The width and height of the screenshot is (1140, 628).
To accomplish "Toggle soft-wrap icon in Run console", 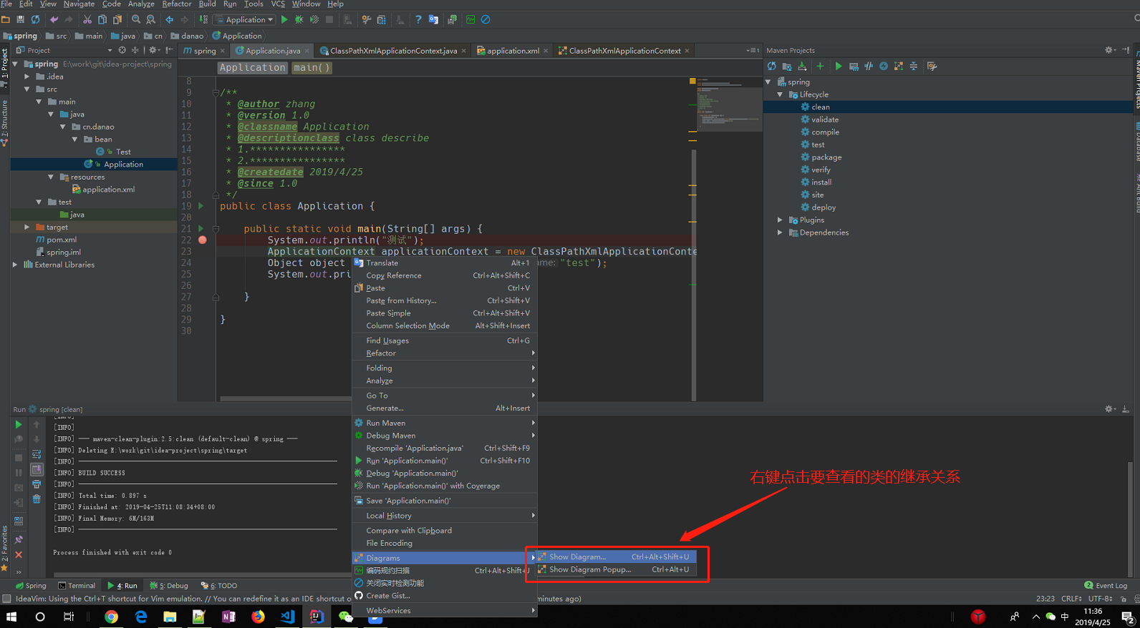I will (37, 454).
